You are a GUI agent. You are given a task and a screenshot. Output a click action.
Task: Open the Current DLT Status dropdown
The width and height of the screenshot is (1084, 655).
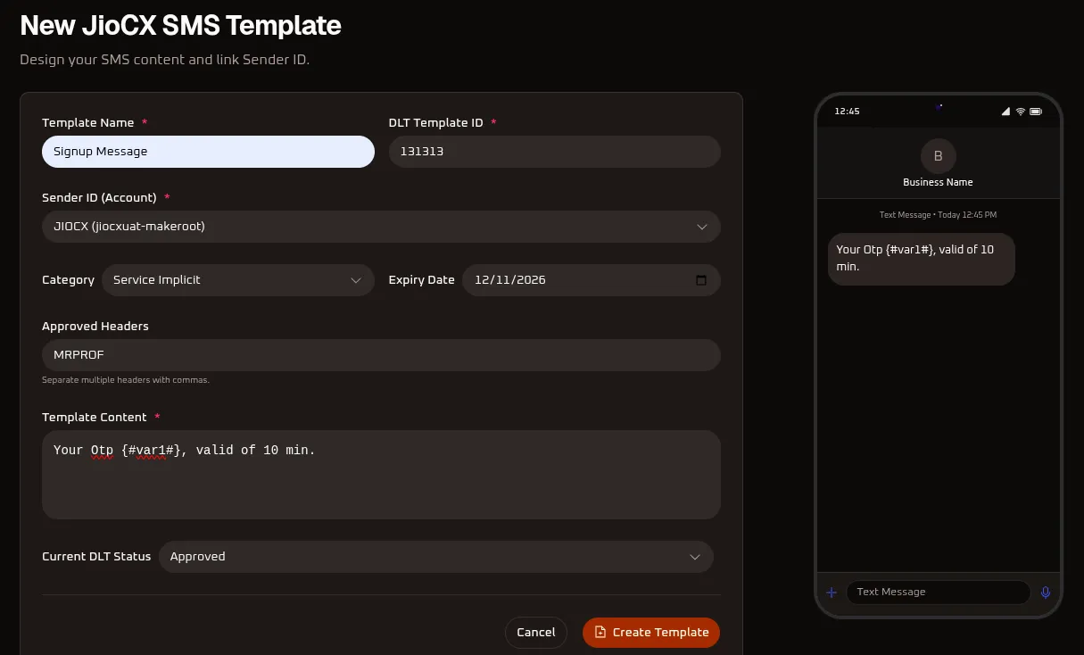point(436,557)
